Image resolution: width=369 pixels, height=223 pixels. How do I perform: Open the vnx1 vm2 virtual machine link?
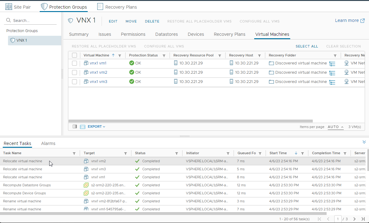(98, 72)
